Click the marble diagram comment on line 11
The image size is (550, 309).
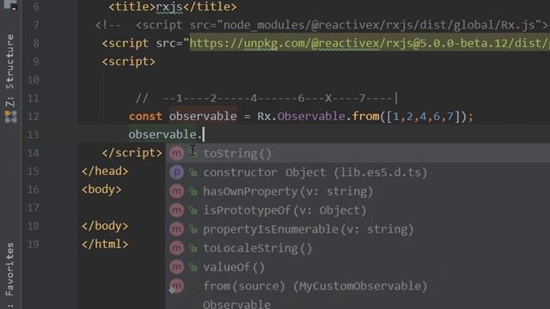[x=267, y=99]
